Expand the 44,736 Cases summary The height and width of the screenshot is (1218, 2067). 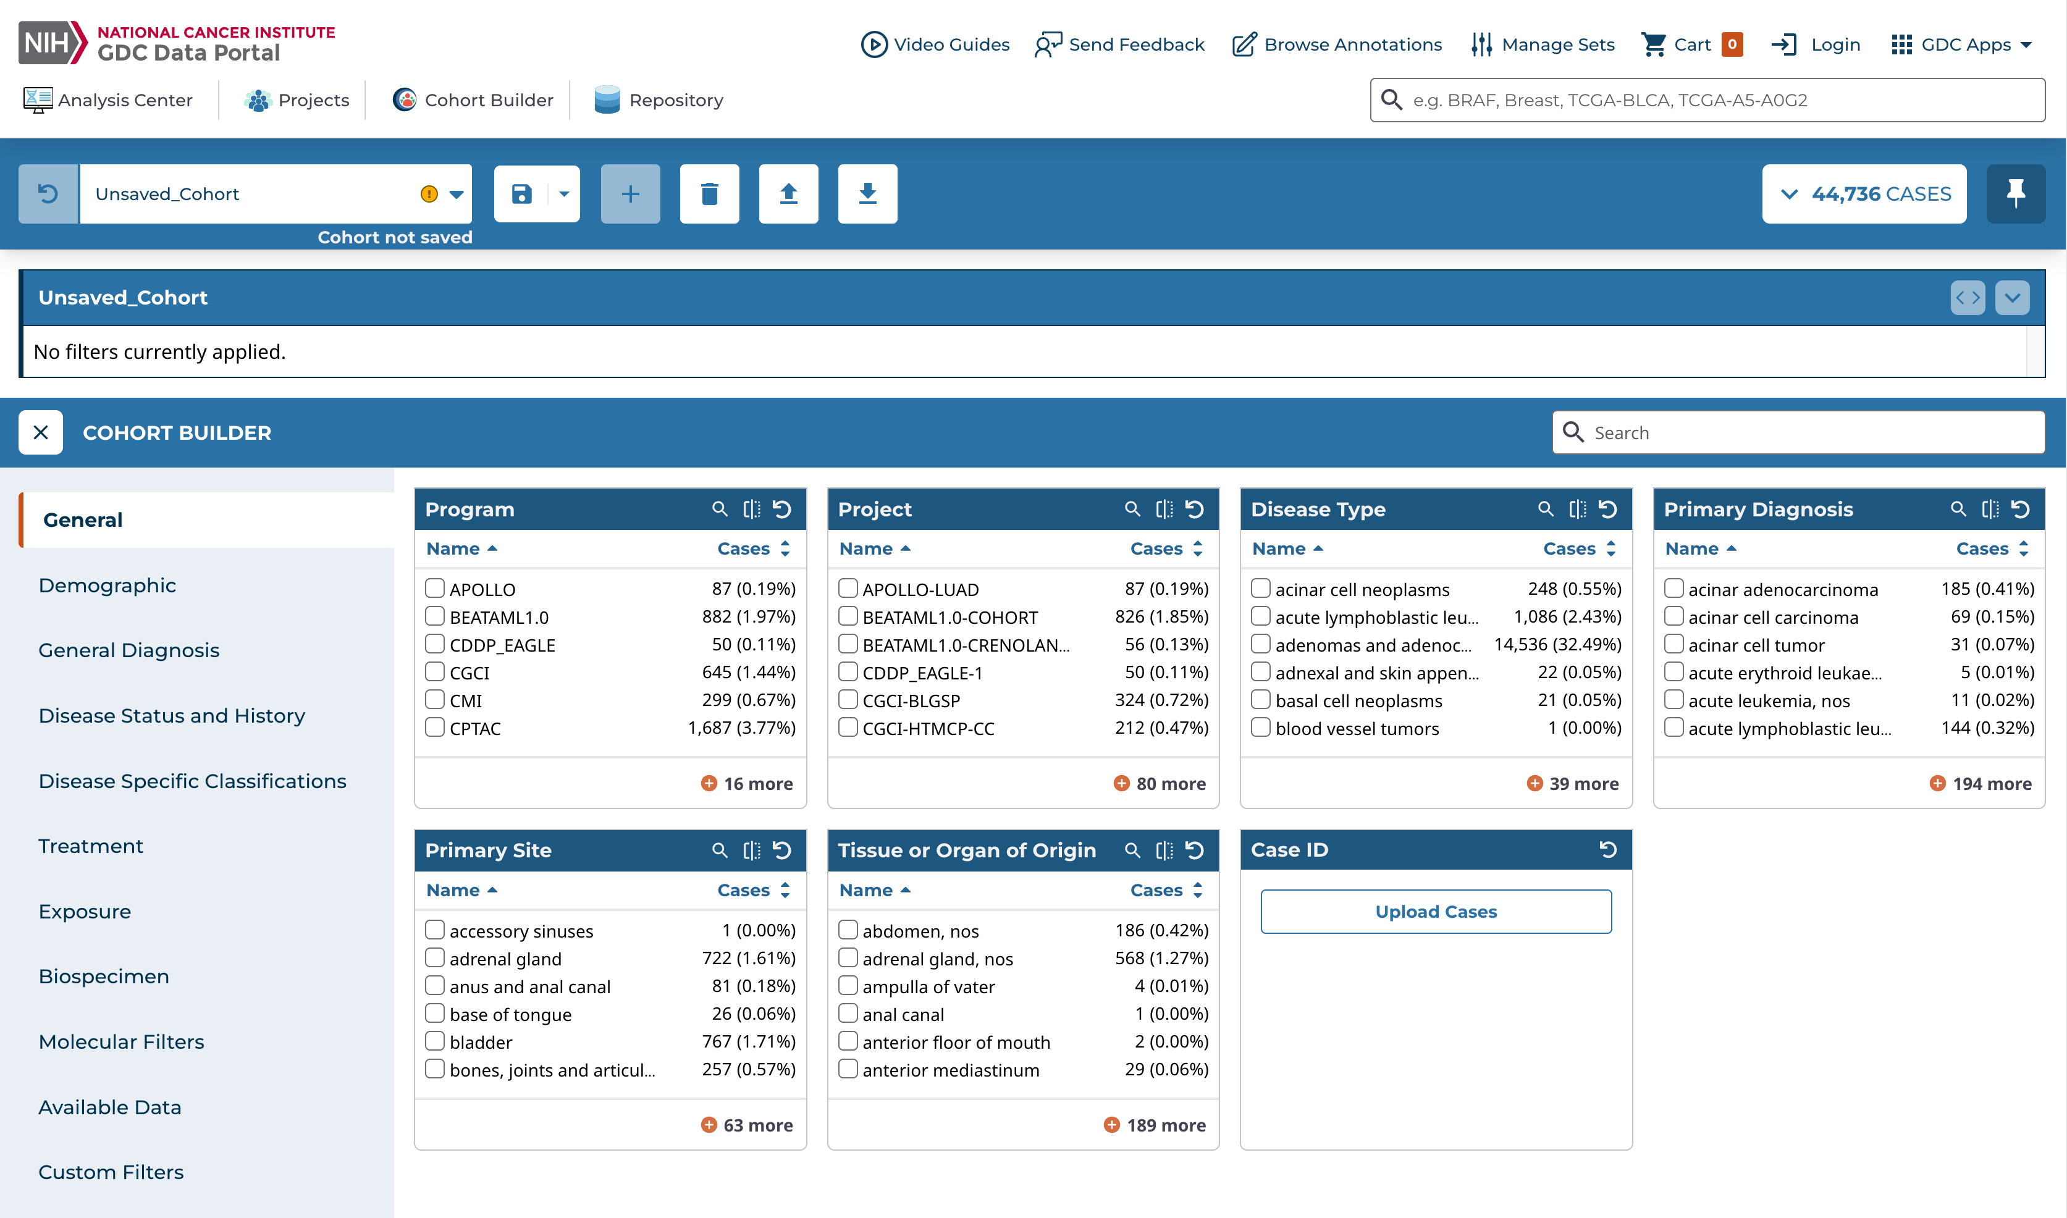[x=1863, y=194]
